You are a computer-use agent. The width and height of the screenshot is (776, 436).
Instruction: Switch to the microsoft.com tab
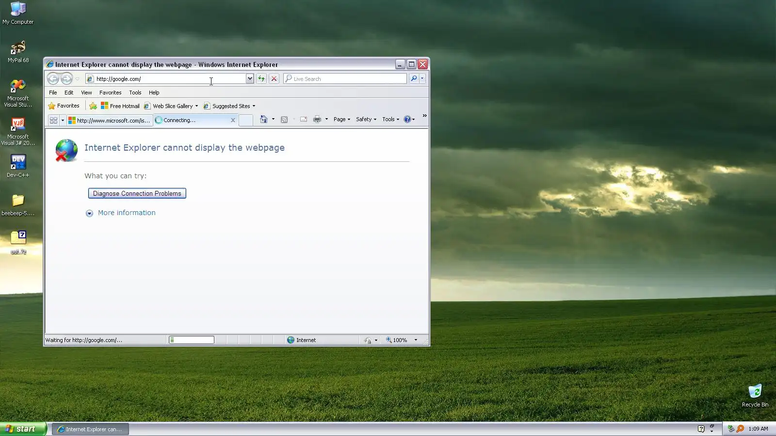pyautogui.click(x=110, y=120)
